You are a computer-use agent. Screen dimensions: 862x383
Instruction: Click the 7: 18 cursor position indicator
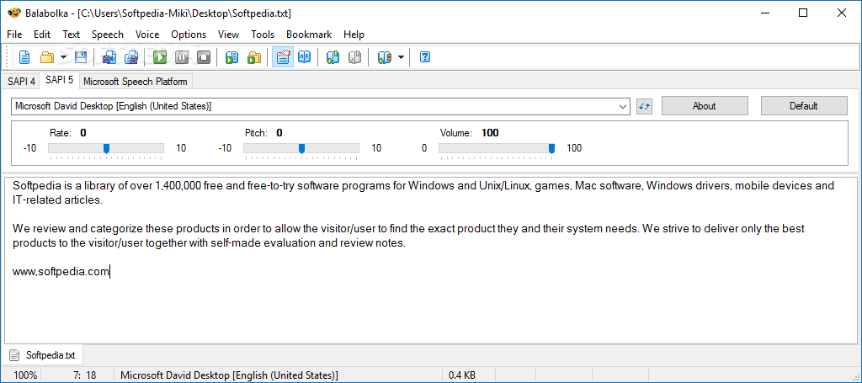(83, 375)
